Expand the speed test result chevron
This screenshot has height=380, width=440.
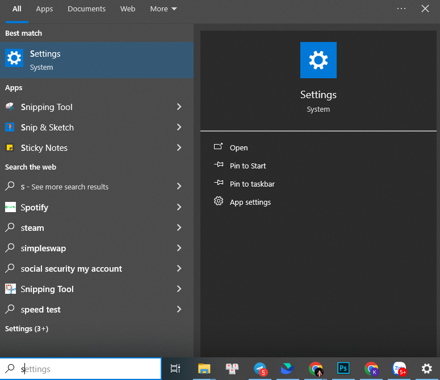click(179, 310)
